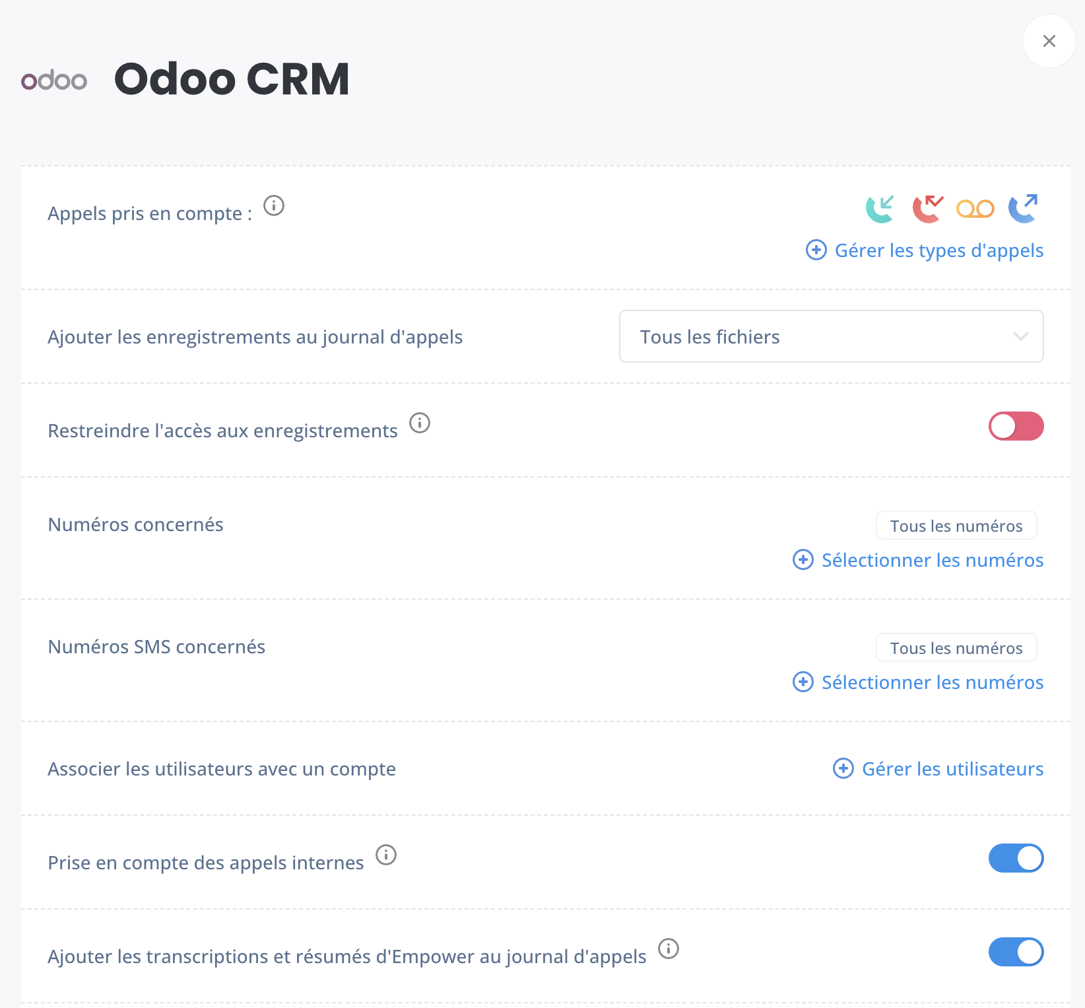This screenshot has width=1085, height=1008.
Task: Click the red missed calls icon
Action: [x=928, y=209]
